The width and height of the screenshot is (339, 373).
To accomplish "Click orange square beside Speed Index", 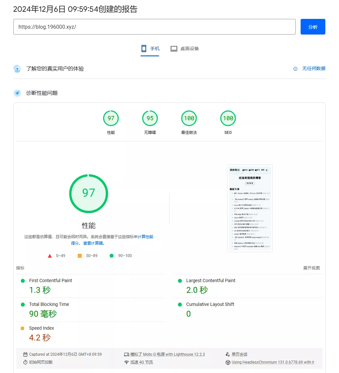I will [x=22, y=328].
